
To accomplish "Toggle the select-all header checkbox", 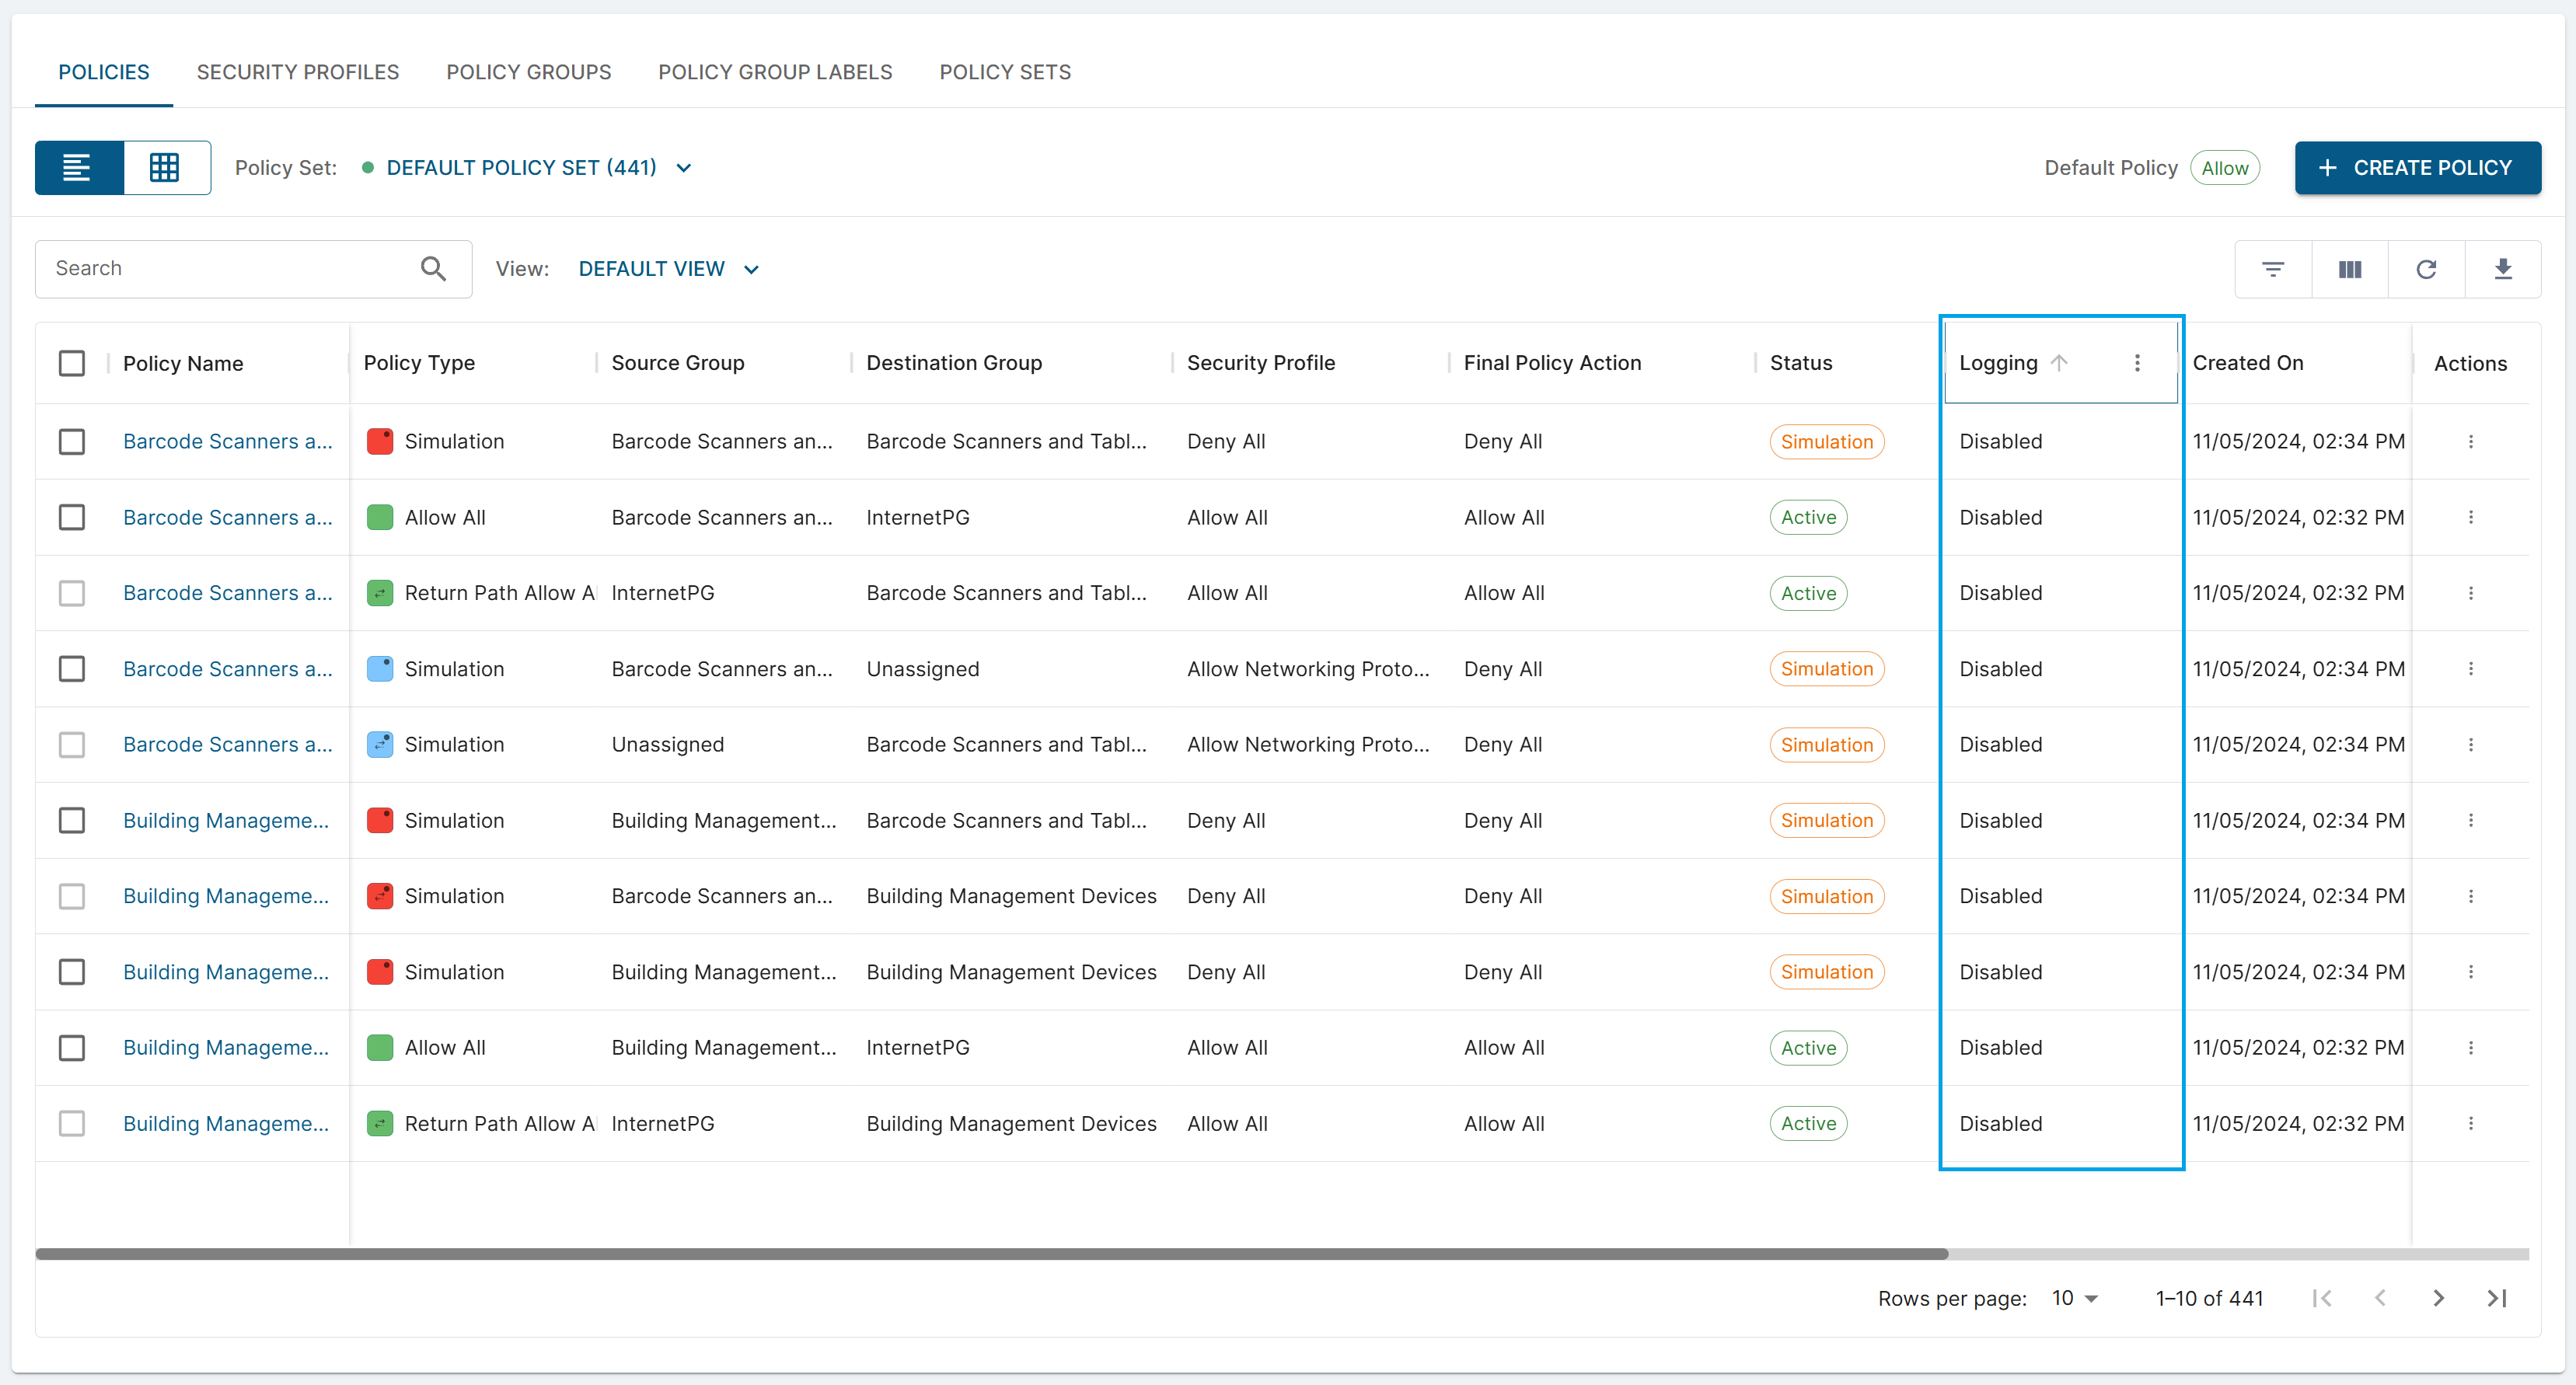I will pos(72,363).
